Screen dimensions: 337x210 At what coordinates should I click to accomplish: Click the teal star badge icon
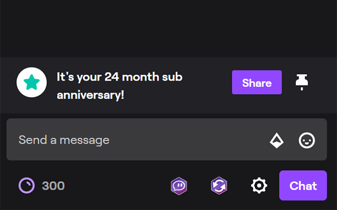32,82
